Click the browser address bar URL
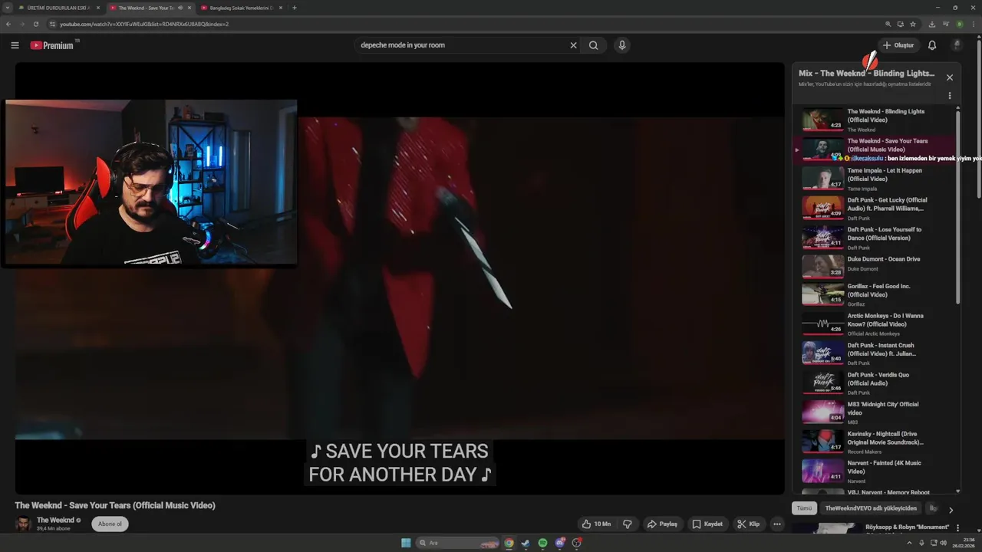 (144, 24)
